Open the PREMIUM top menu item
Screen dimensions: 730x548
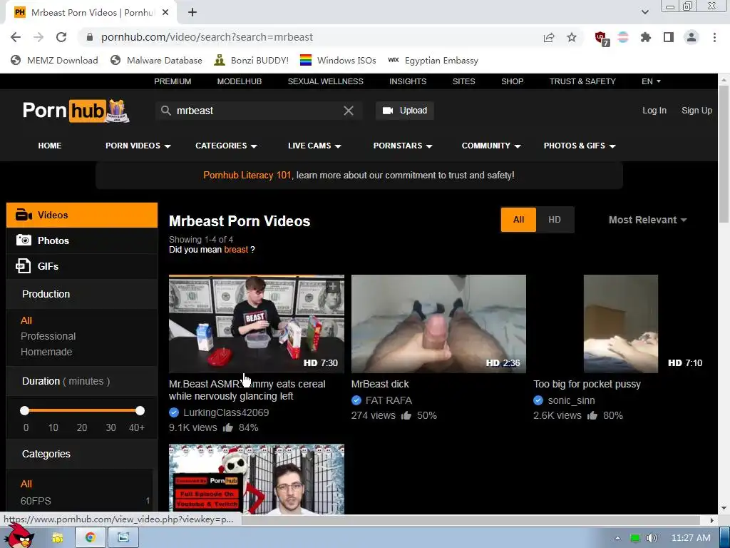pos(173,81)
